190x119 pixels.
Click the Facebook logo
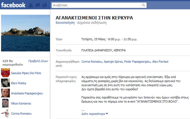[13, 5]
